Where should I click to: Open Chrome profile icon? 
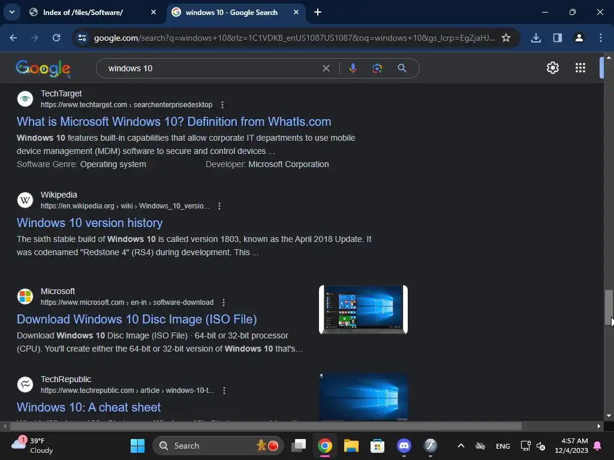tap(579, 38)
